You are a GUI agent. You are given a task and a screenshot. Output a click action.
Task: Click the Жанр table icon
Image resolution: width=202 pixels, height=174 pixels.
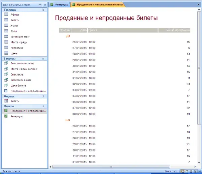click(x=6, y=26)
